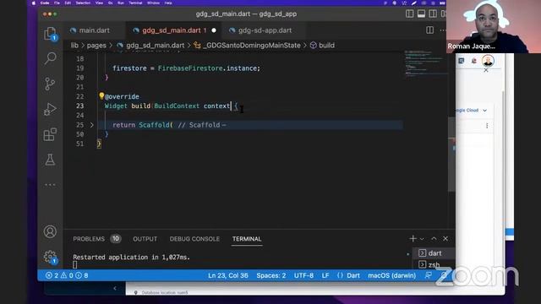Split the editor to the right
Viewport: 541px width, 304px height.
point(430,30)
